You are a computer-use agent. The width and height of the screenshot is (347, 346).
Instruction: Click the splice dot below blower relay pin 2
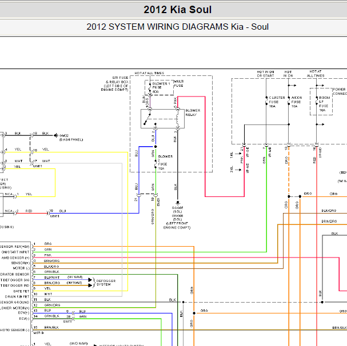[155, 147]
